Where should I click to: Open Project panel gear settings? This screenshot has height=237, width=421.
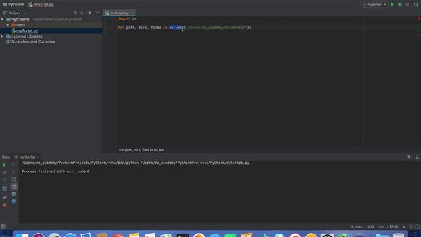click(91, 13)
